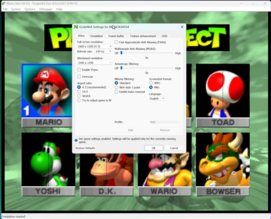The image size is (271, 219).
Task: Click the MSAA slider handle
Action: (x=121, y=53)
